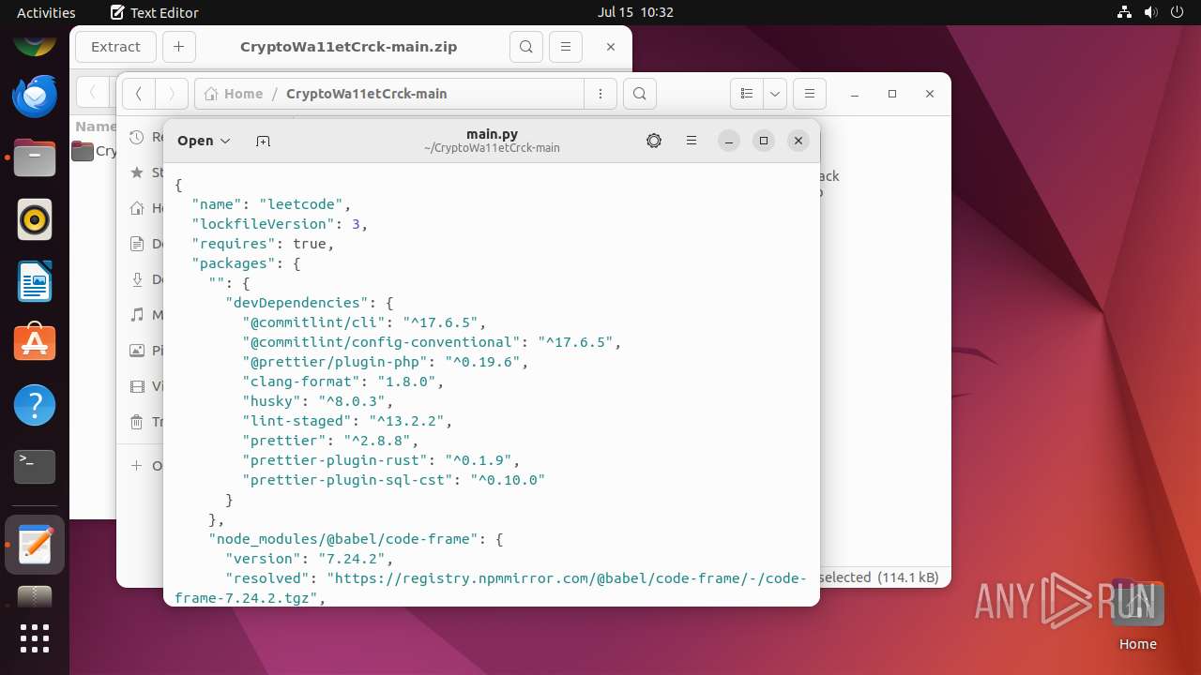1201x675 pixels.
Task: Launch Terminal from dock
Action: click(x=35, y=467)
